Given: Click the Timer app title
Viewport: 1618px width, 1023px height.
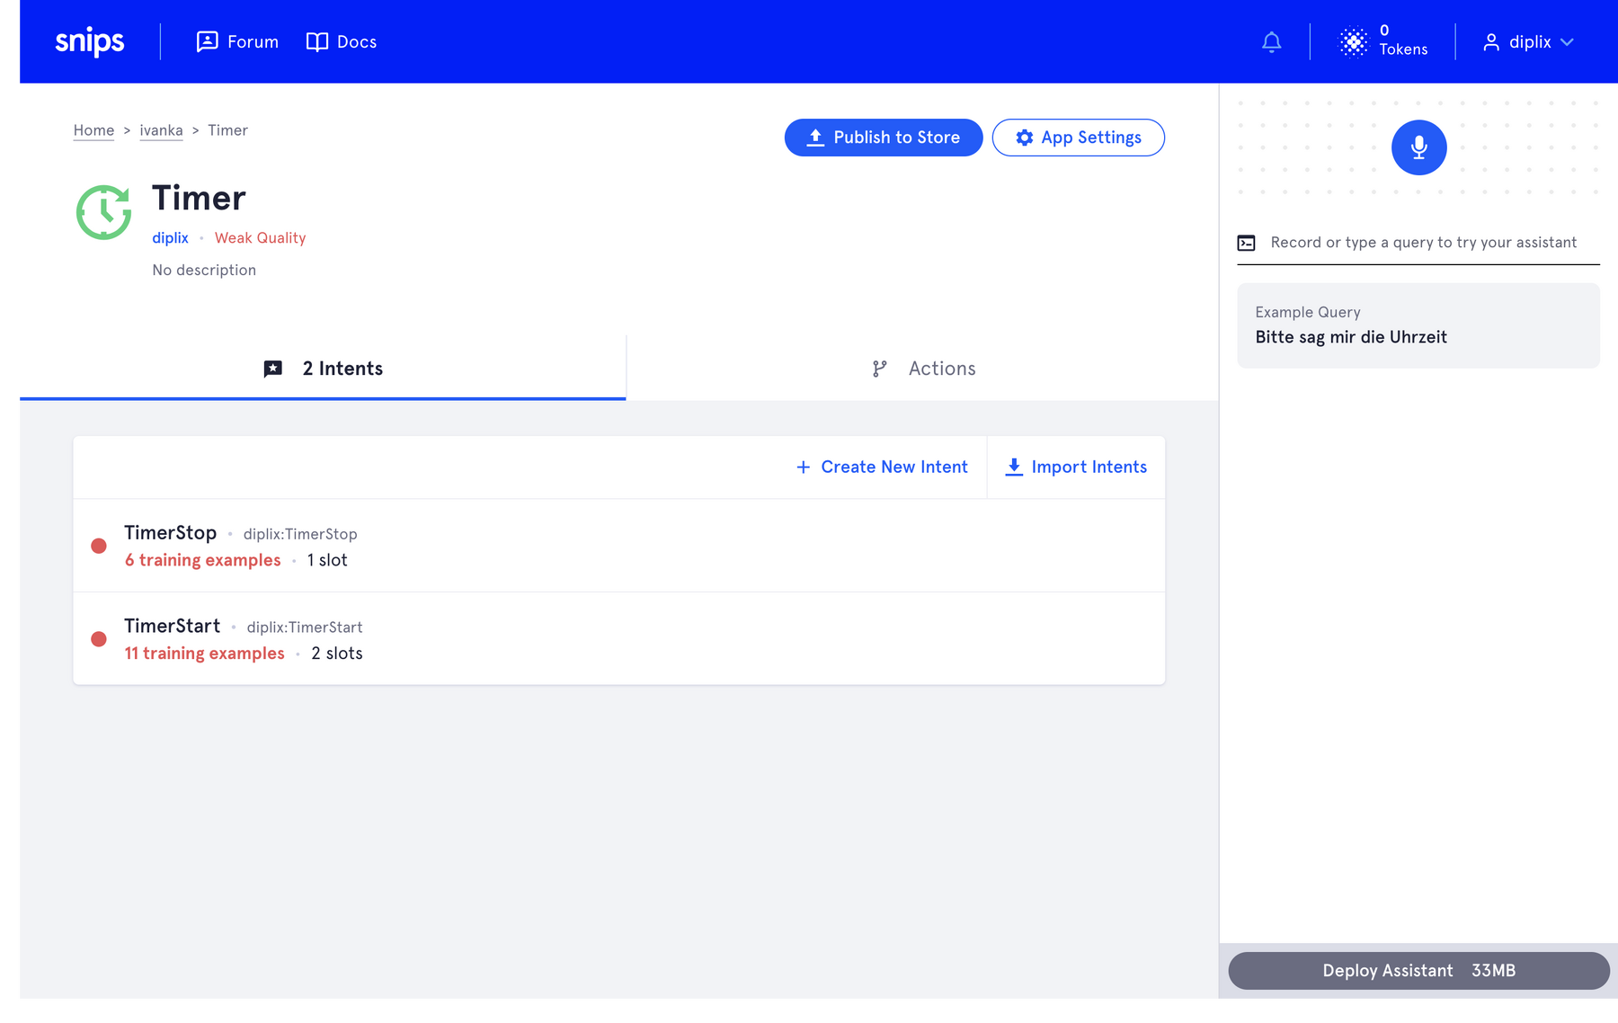Looking at the screenshot, I should pyautogui.click(x=199, y=198).
